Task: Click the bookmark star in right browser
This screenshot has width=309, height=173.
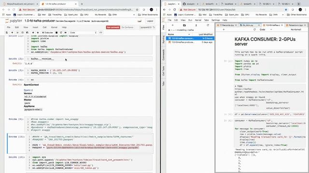Action: point(286,10)
